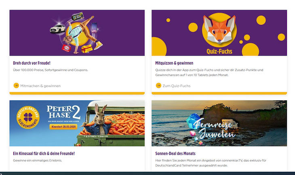The height and width of the screenshot is (175, 295).
Task: Select the Dreh durch vor Freude! heading
Action: tap(32, 63)
